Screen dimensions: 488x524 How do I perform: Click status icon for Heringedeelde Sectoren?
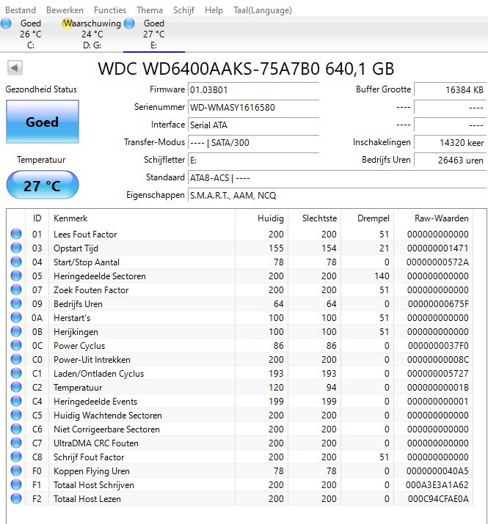pos(16,276)
